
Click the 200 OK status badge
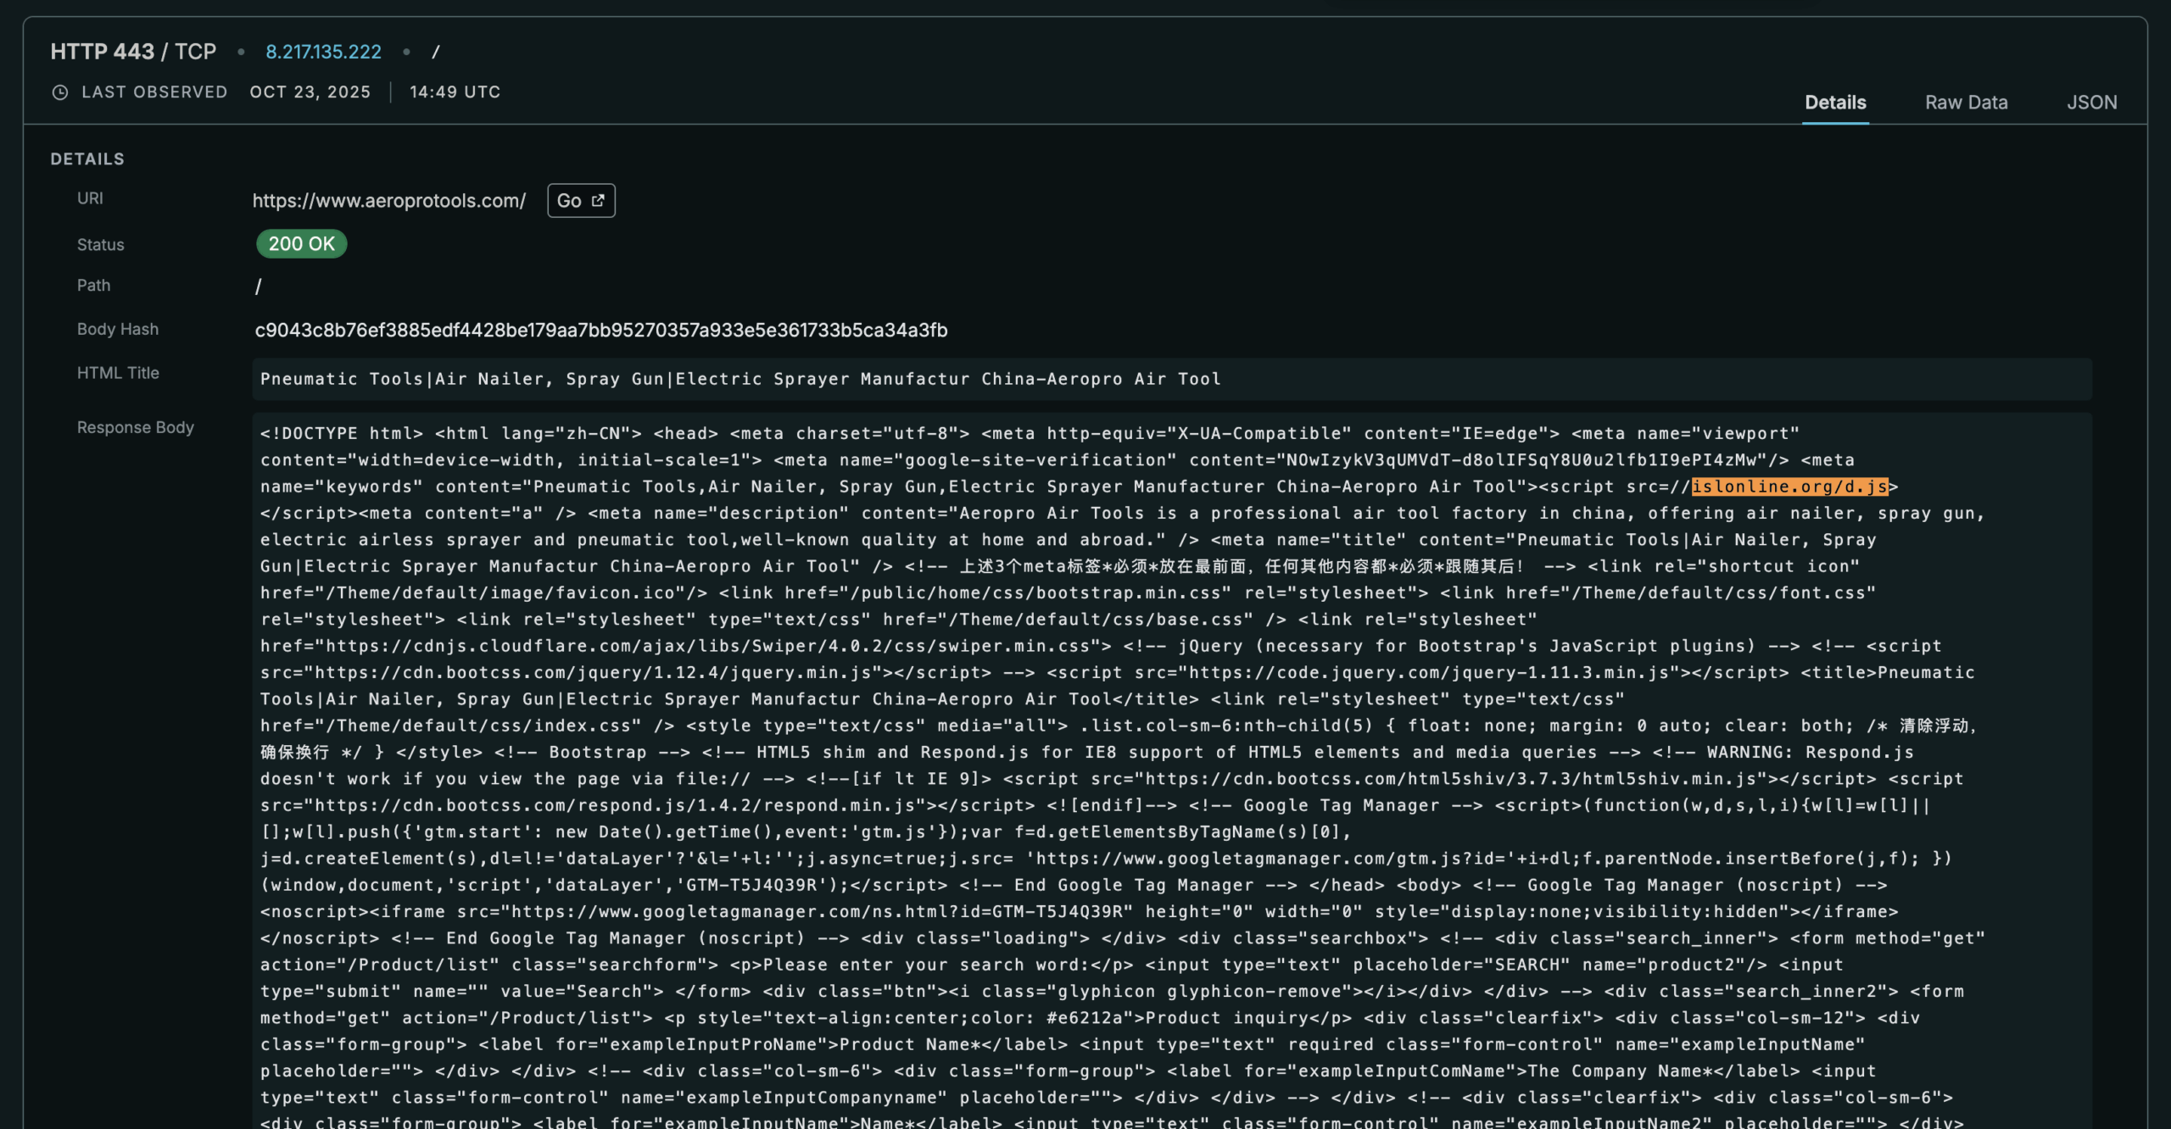click(x=301, y=244)
